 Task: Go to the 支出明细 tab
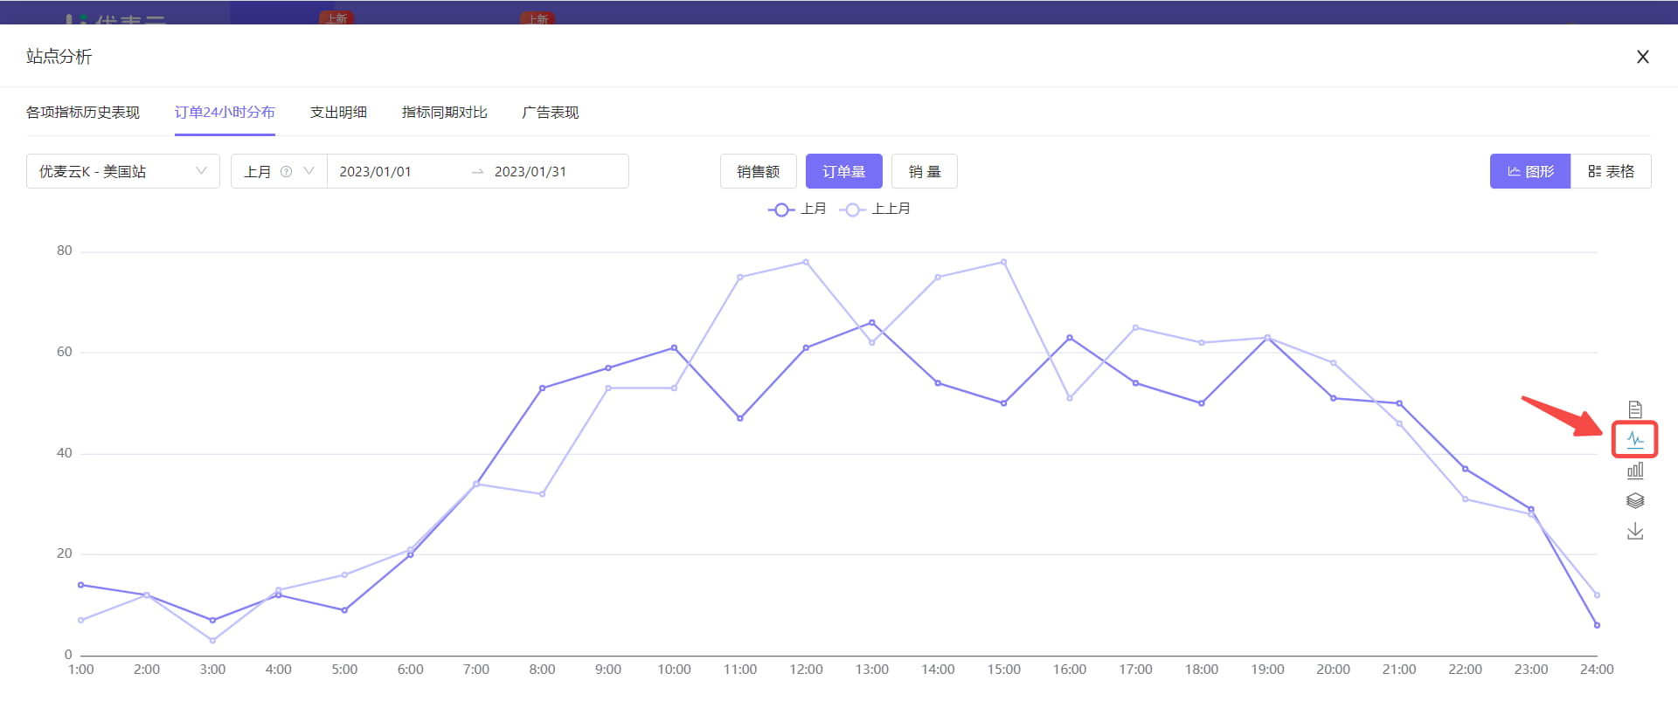[338, 113]
